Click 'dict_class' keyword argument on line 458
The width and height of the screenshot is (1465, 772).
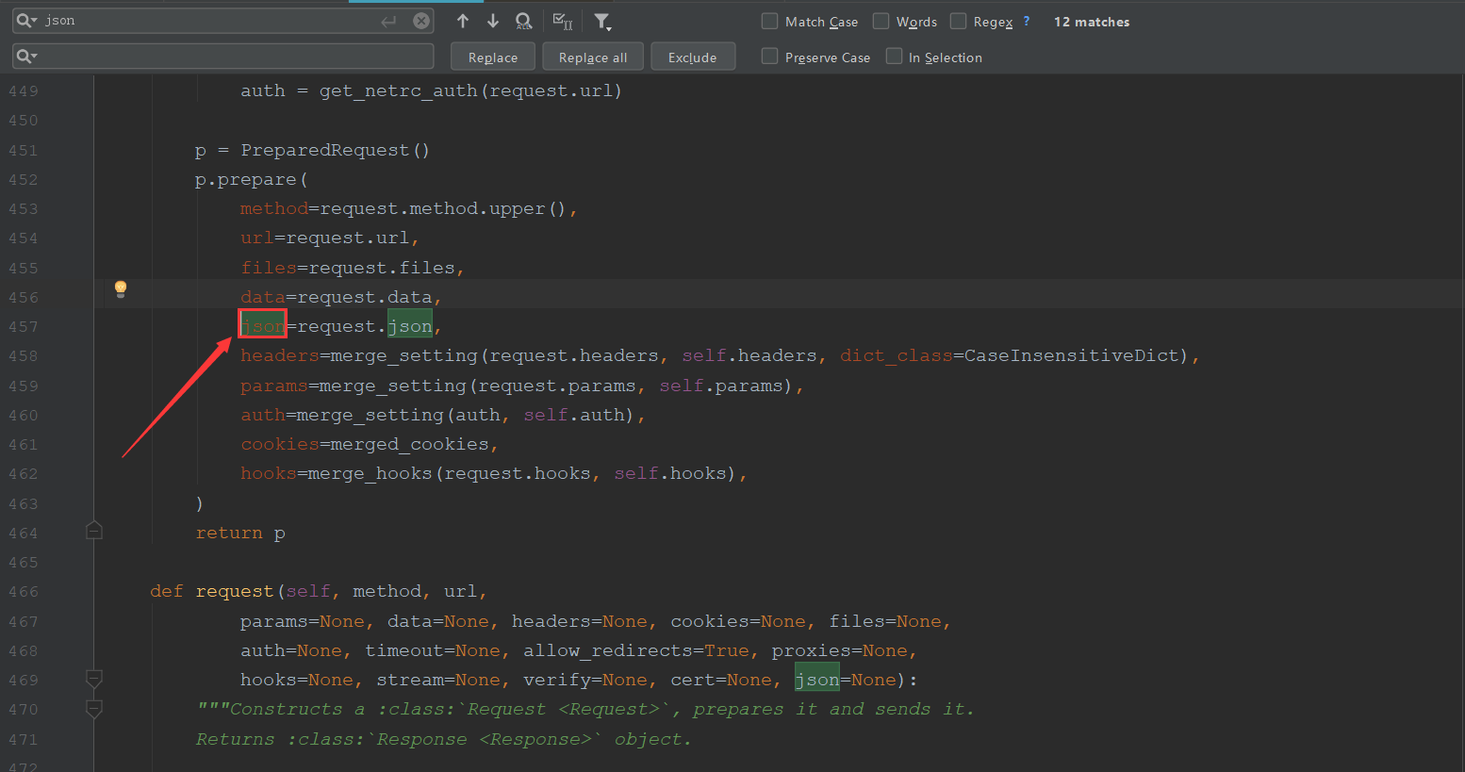(x=897, y=355)
